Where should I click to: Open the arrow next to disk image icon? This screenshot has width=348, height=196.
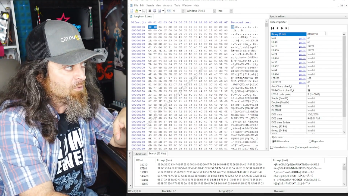(163, 11)
